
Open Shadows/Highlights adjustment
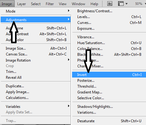[109, 107]
